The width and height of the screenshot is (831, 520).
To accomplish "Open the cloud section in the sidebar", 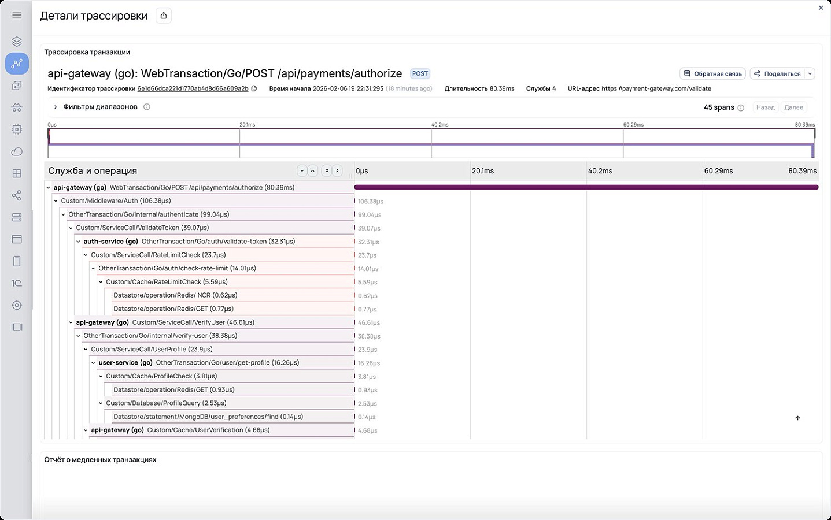I will [x=17, y=151].
